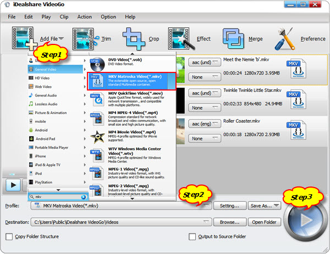330x254 pixels.
Task: Pick the MPEG-1 Video format icon
Action: pos(97,173)
